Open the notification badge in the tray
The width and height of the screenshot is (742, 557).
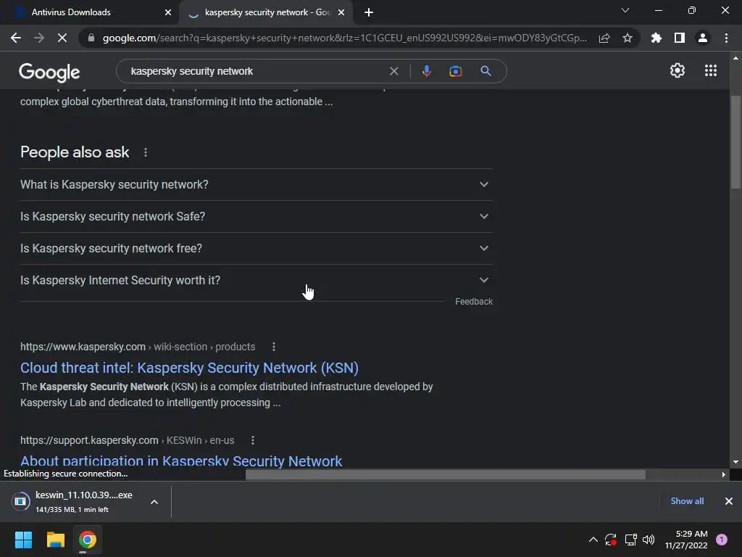click(722, 540)
